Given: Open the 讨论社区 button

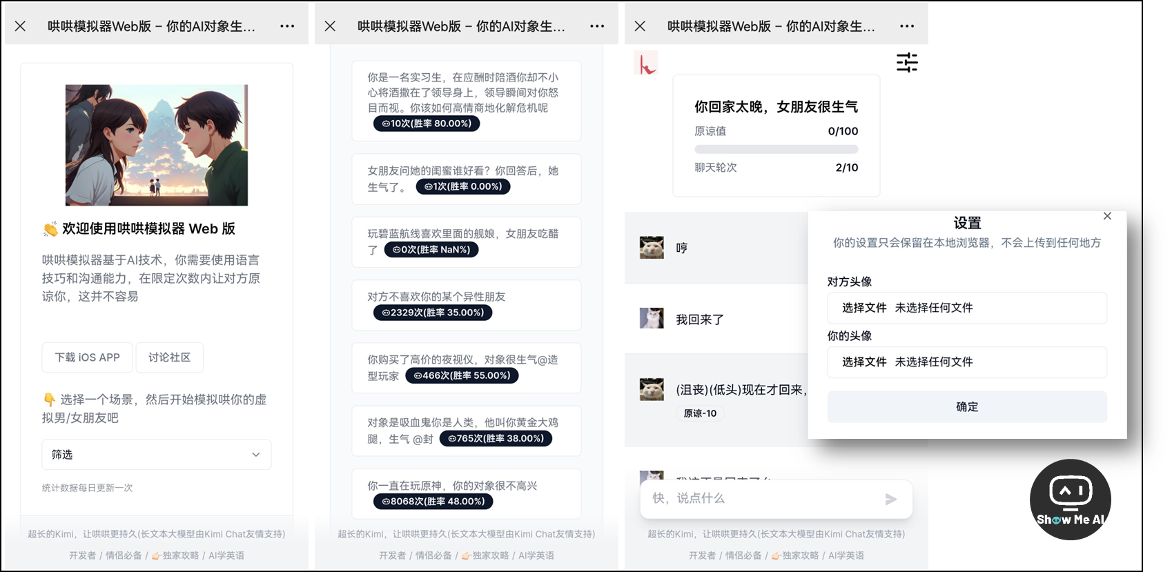Looking at the screenshot, I should [x=170, y=357].
